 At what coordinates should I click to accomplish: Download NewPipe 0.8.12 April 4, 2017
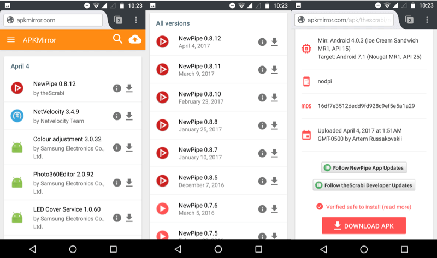click(275, 42)
